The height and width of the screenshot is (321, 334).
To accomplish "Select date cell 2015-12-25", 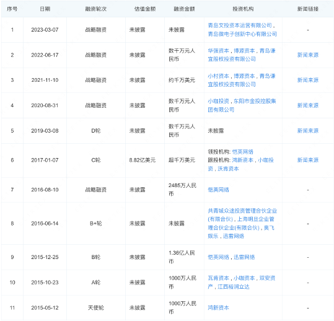I will point(45,257).
